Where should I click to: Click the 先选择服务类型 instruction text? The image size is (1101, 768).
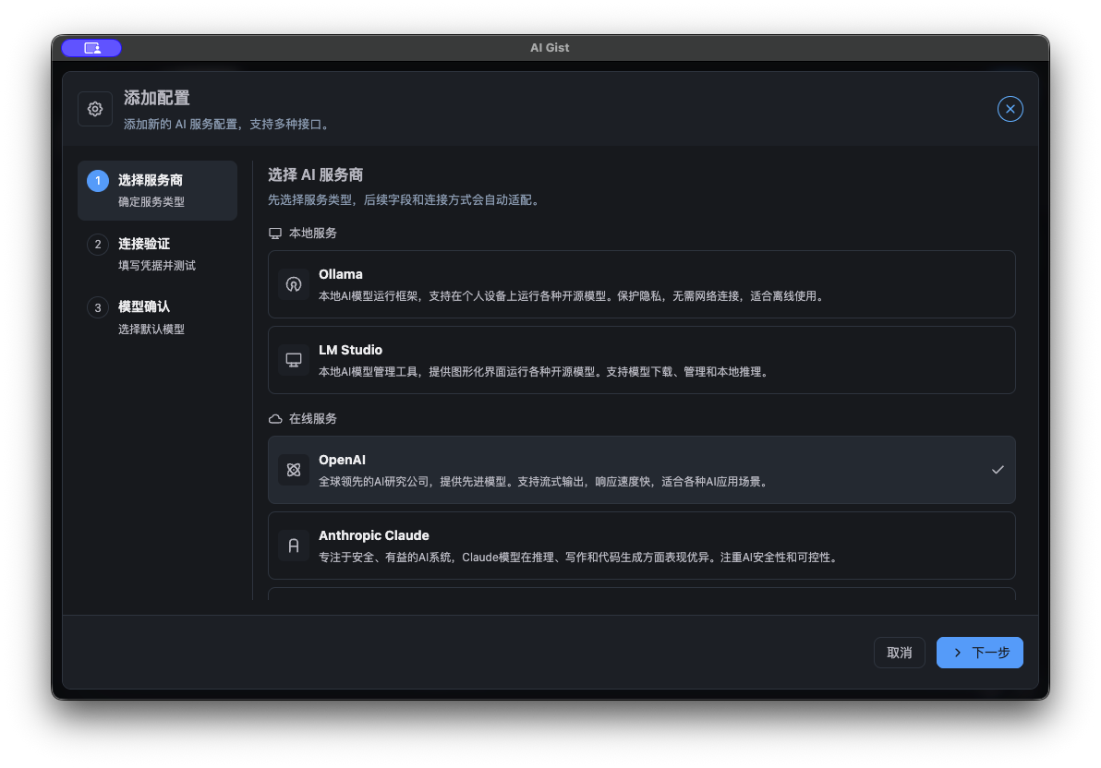pos(406,200)
